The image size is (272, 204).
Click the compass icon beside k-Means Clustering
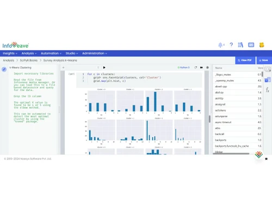(4, 69)
